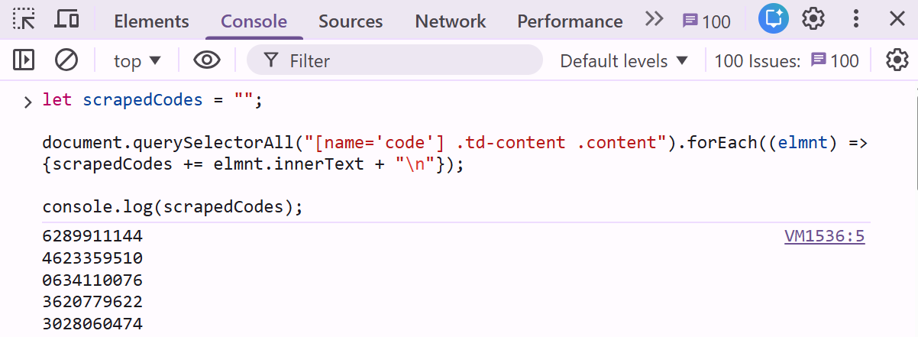This screenshot has width=918, height=337.
Task: Focus the console Filter input field
Action: pos(405,61)
